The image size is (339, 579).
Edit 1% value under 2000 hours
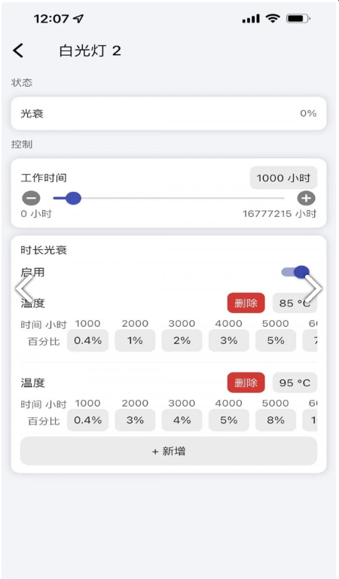pos(135,340)
